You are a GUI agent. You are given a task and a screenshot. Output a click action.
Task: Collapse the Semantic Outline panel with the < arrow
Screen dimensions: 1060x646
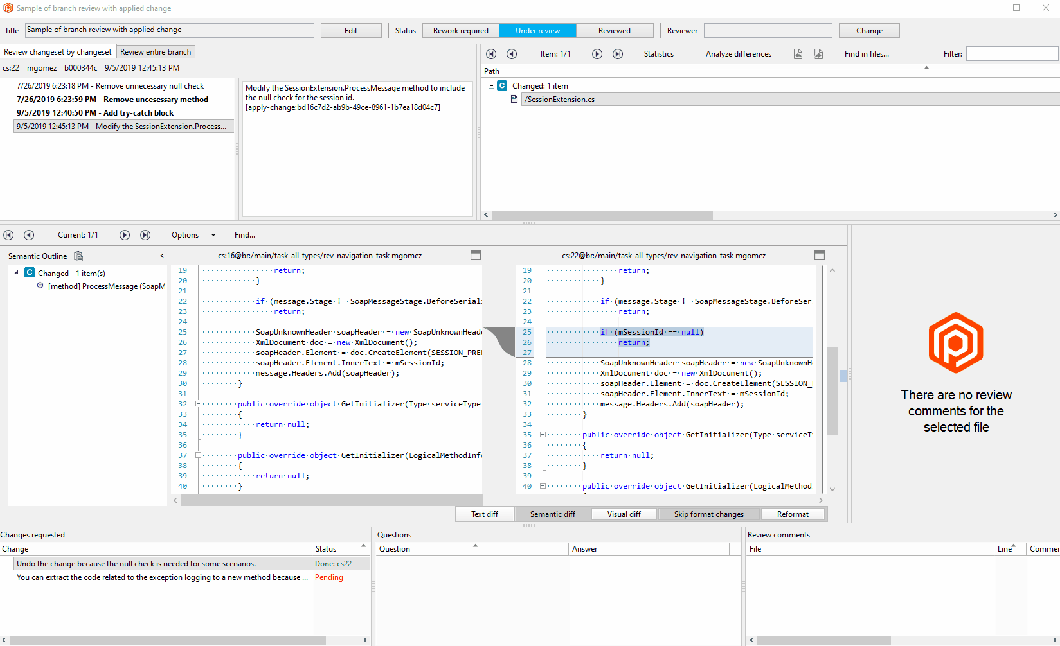161,256
